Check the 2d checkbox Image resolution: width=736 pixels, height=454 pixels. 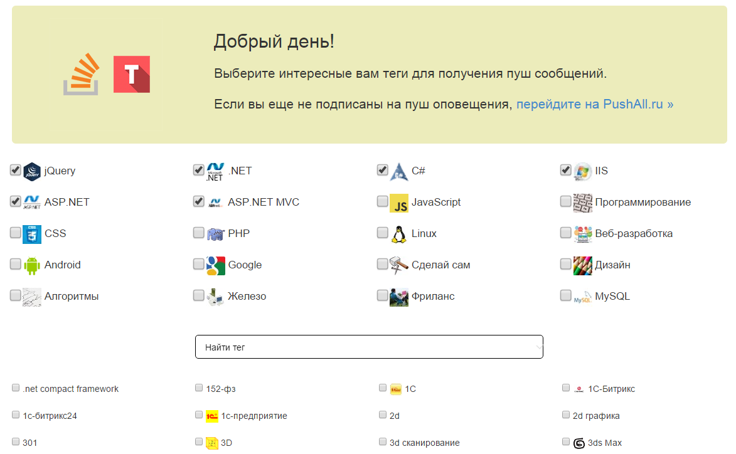pyautogui.click(x=383, y=414)
